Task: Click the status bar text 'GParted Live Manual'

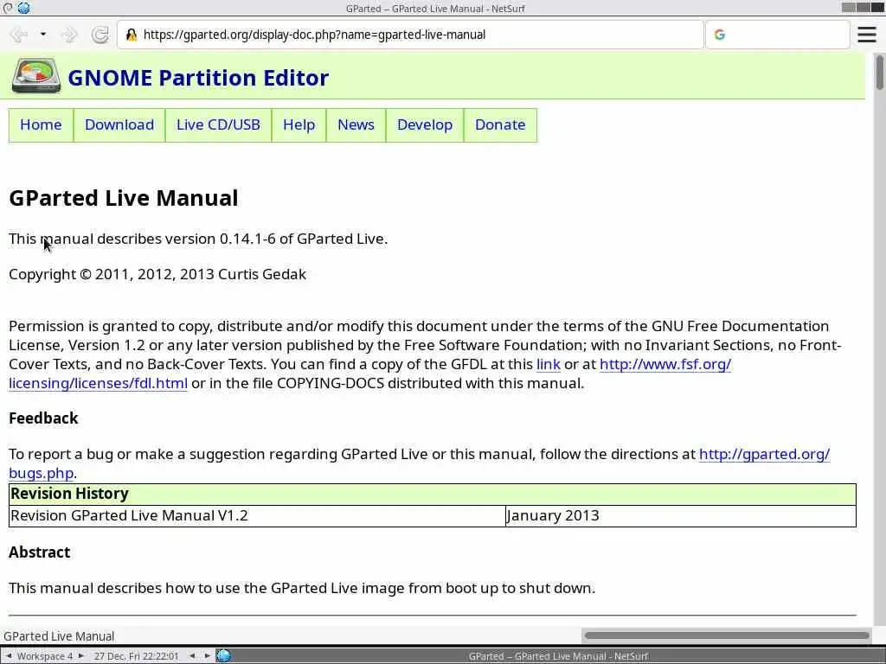Action: 59,636
